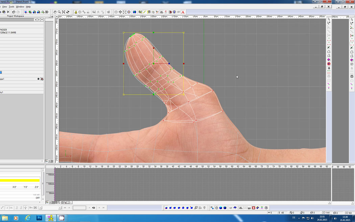Click the Project Workspace right scroll arrow
The image size is (355, 222).
(x=39, y=20)
